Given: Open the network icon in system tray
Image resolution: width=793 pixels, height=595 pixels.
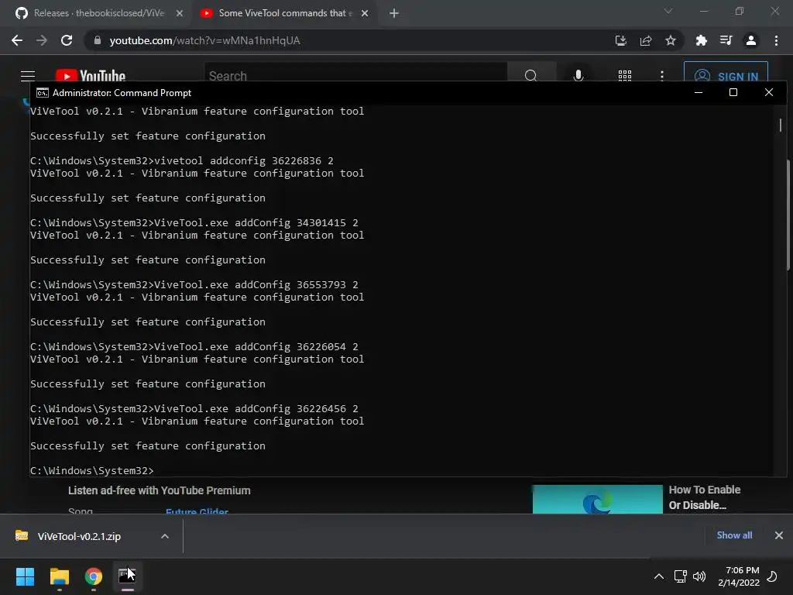Looking at the screenshot, I should click(680, 576).
